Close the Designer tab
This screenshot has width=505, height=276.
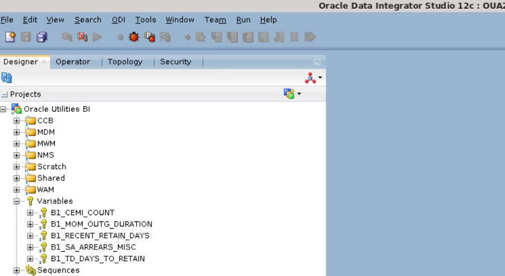pyautogui.click(x=44, y=62)
